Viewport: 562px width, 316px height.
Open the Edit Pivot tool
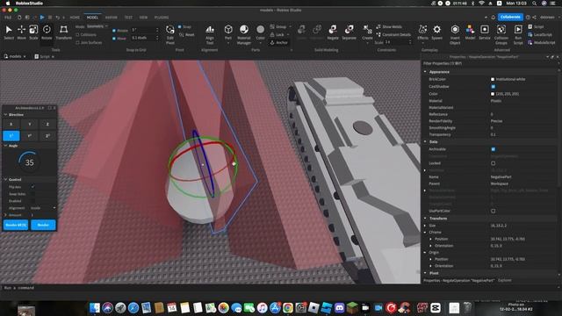(169, 34)
